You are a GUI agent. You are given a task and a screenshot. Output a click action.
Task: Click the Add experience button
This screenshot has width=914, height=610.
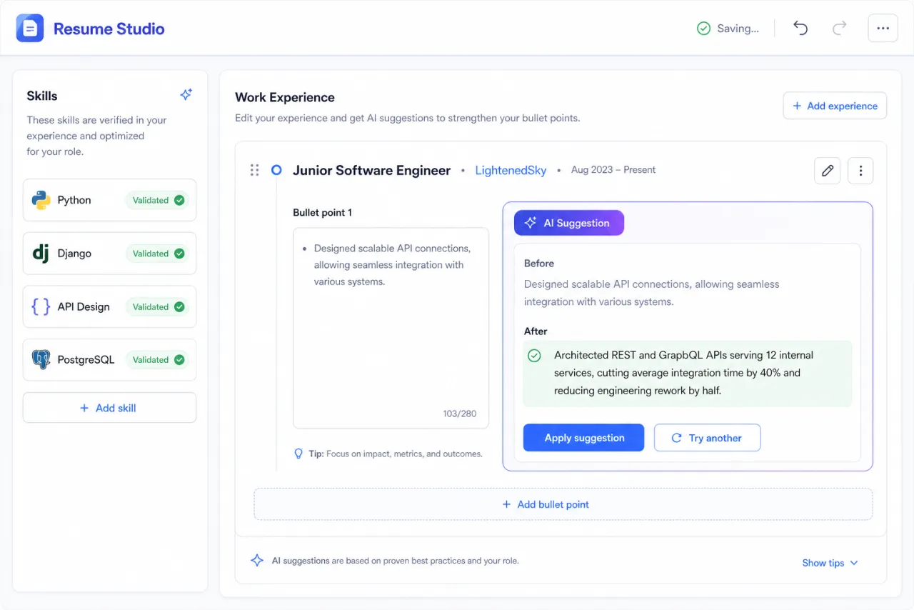835,106
